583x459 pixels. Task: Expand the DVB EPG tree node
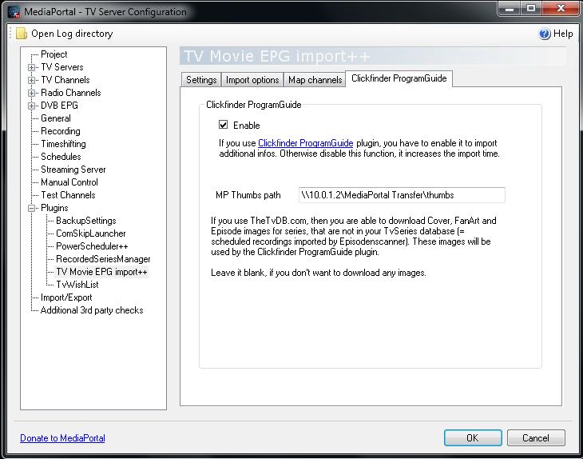point(32,106)
